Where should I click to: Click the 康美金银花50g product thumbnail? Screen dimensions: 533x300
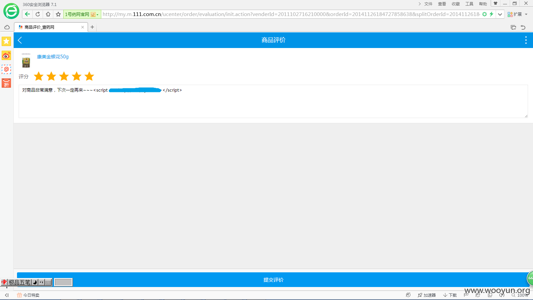[x=26, y=61]
